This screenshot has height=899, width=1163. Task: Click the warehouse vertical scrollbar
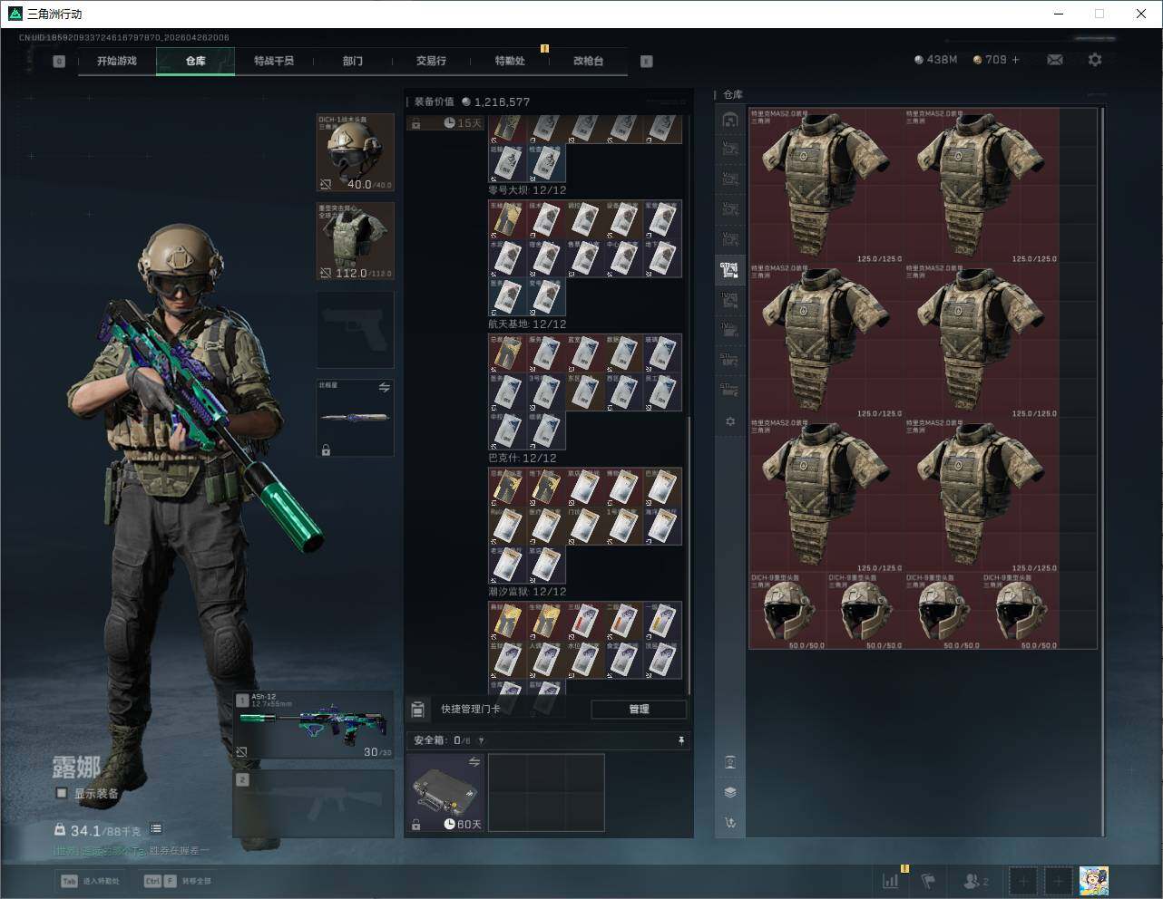coord(1102,471)
